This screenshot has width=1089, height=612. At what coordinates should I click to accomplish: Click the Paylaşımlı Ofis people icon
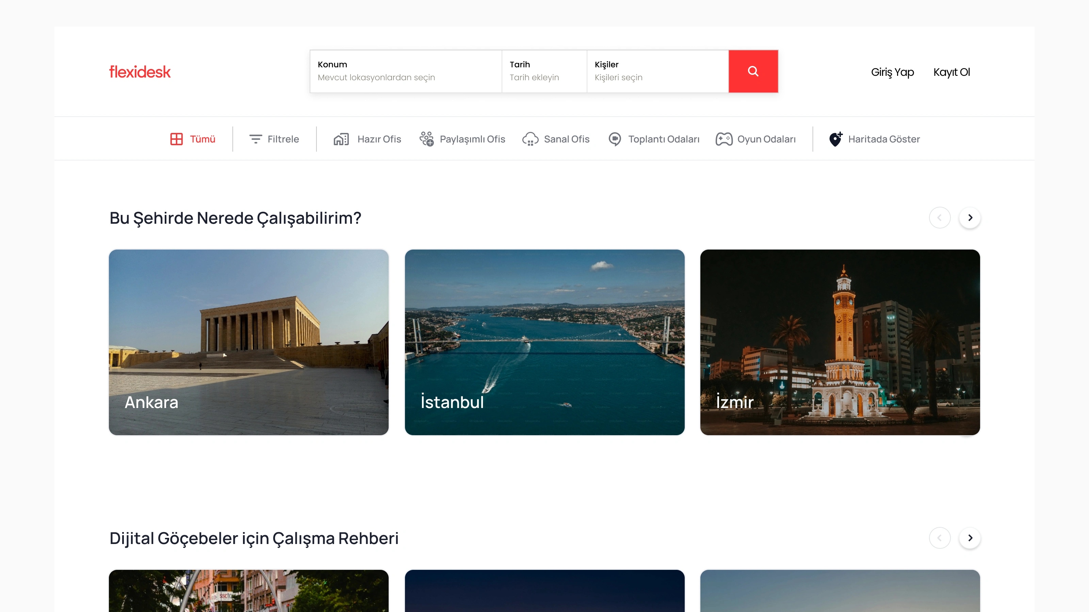point(426,139)
